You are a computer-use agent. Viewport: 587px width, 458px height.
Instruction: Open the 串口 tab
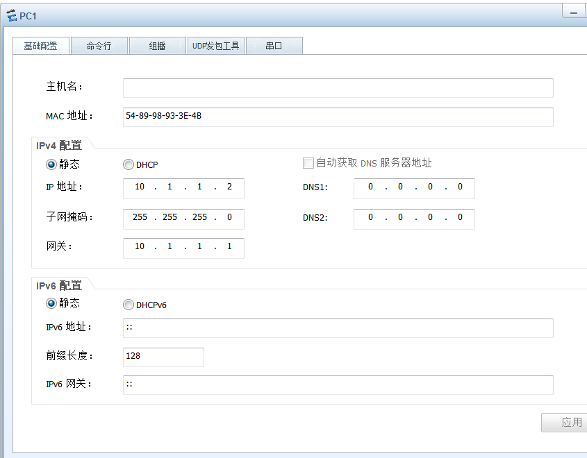tap(274, 46)
